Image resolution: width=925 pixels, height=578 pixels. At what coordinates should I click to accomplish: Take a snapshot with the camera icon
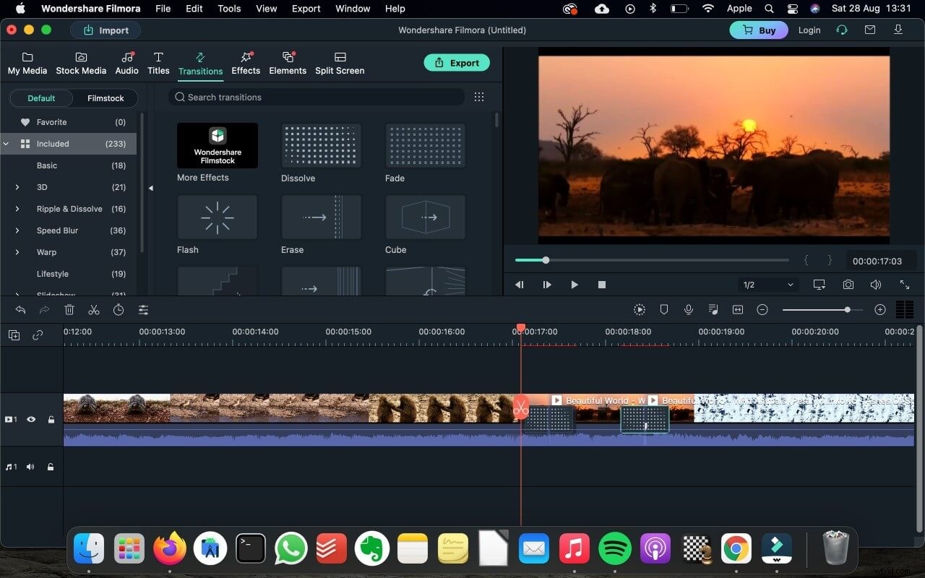848,285
